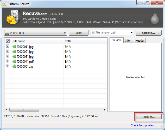Uncheck the [000003].jpg checkbox
This screenshot has width=165, height=130.
coord(7,56)
